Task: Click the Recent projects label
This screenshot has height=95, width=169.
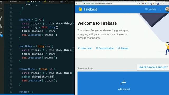Action: click(x=85, y=68)
